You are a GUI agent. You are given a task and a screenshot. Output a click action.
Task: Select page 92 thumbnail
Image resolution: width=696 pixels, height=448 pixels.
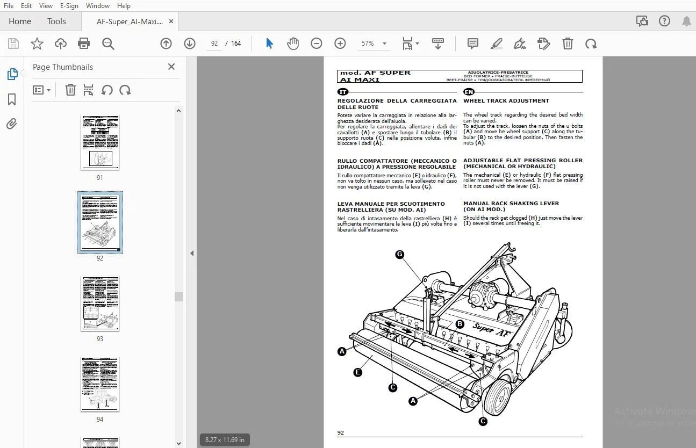point(100,222)
